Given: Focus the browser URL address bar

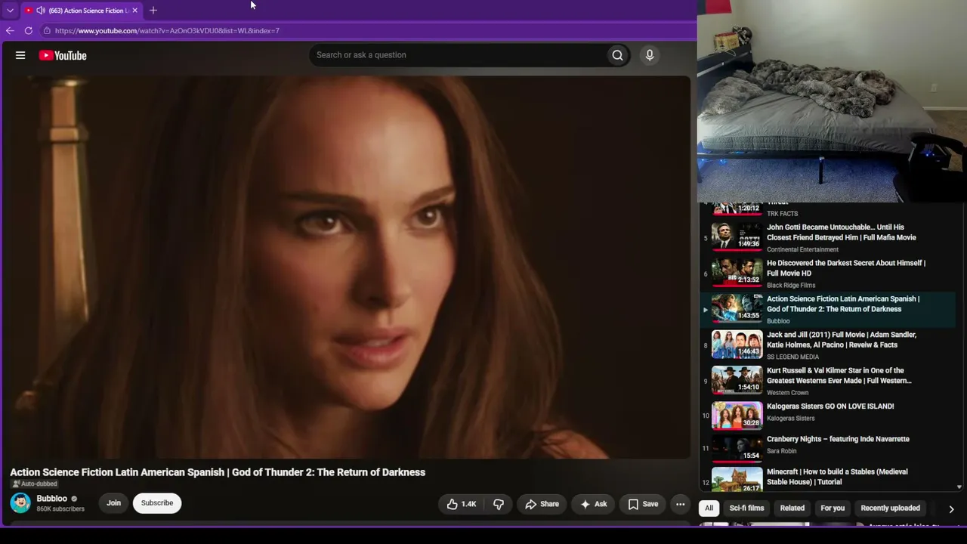Looking at the screenshot, I should tap(370, 31).
